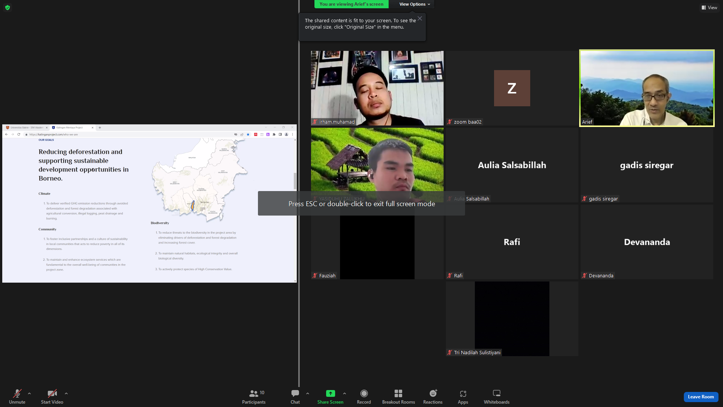The height and width of the screenshot is (407, 723).
Task: Select the zoom baa02 participant tile
Action: tap(512, 88)
